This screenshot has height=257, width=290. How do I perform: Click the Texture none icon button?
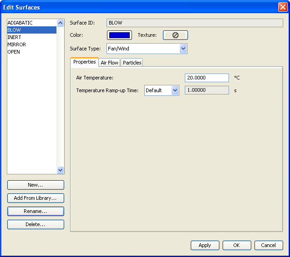coord(175,35)
